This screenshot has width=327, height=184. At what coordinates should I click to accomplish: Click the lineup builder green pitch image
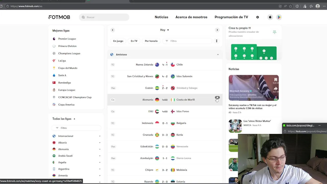254,52
